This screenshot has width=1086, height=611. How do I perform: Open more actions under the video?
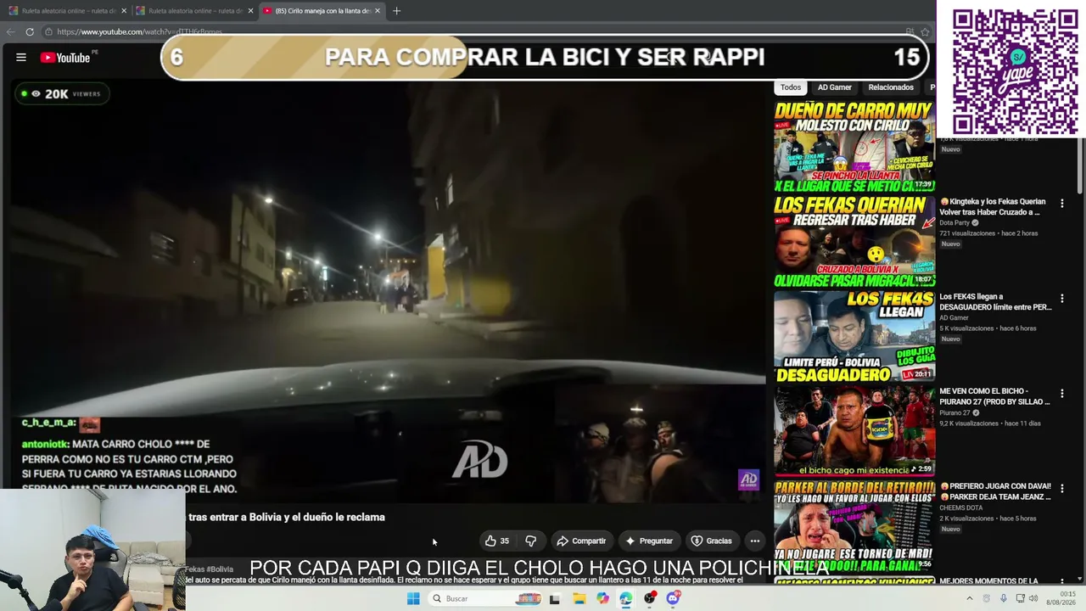click(x=754, y=541)
